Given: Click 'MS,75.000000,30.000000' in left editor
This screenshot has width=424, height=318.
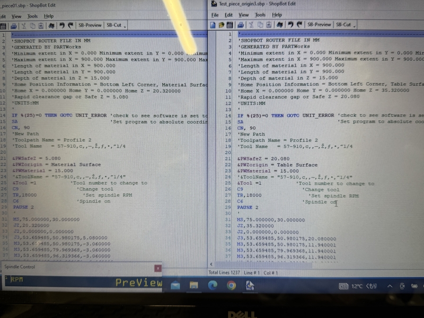Looking at the screenshot, I should click(x=47, y=219).
